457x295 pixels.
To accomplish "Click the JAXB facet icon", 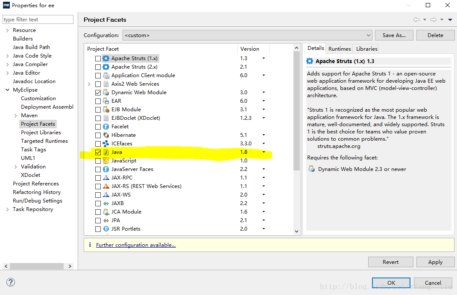I will coord(106,203).
